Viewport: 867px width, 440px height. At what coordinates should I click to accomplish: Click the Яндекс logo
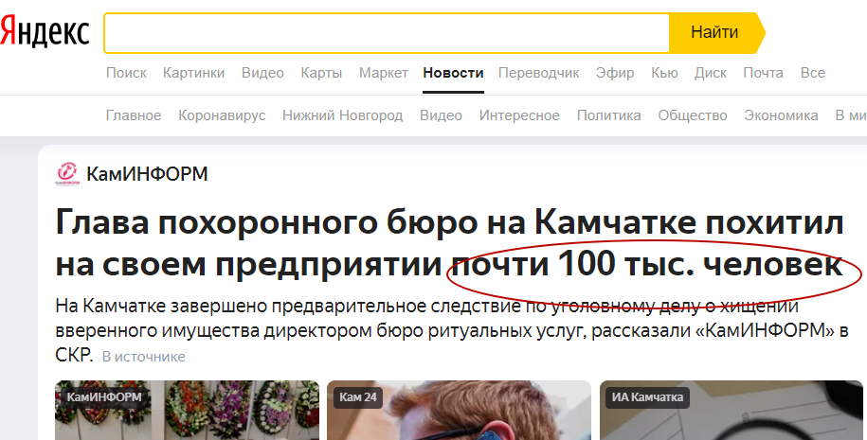point(45,31)
